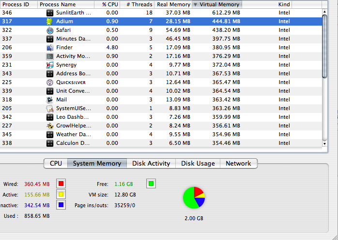Open the Disk Activity tab
The width and height of the screenshot is (338, 240).
[x=151, y=163]
